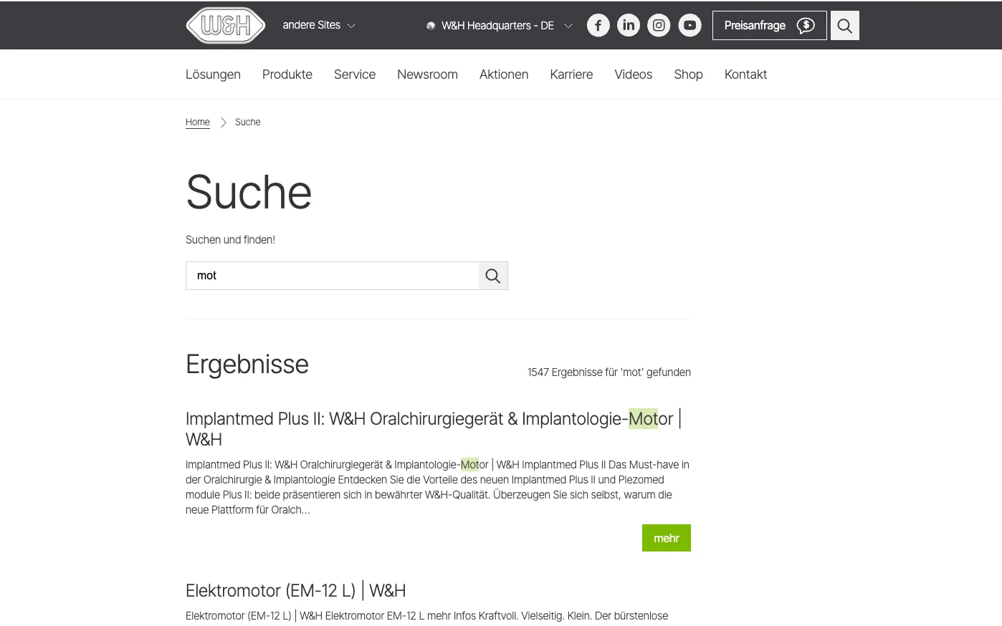Click the green 'mehr' button
This screenshot has height=626, width=1002.
pos(667,538)
